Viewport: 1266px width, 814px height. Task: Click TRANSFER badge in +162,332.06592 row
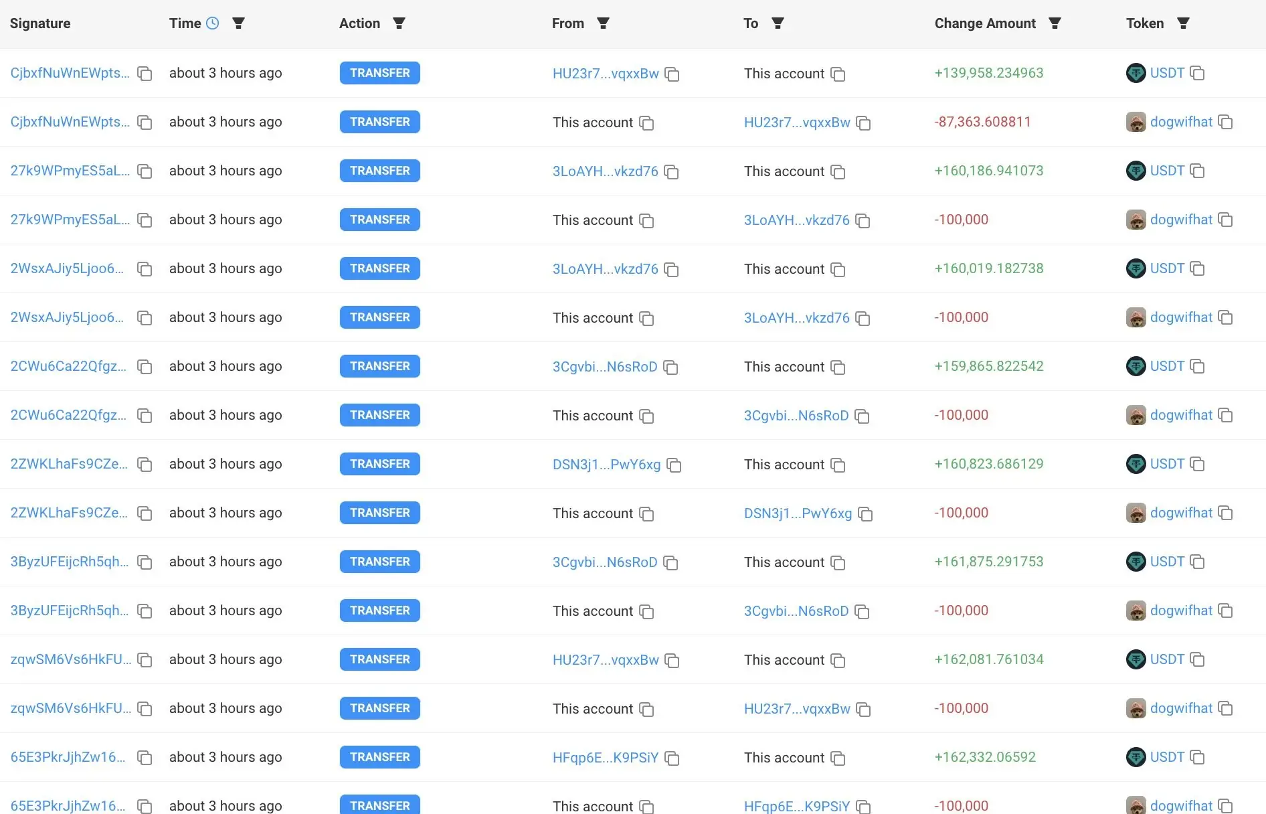pyautogui.click(x=380, y=757)
